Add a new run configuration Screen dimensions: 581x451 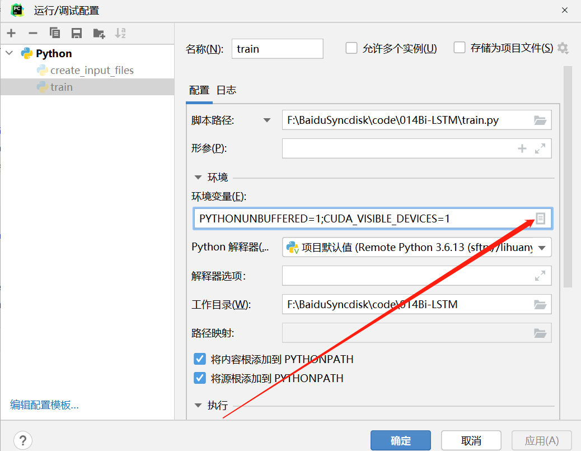(11, 33)
